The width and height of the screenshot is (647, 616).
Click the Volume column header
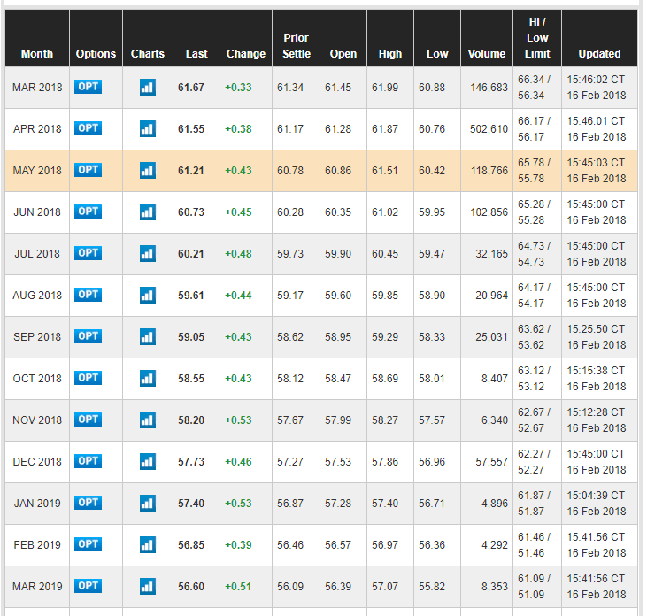click(x=486, y=54)
